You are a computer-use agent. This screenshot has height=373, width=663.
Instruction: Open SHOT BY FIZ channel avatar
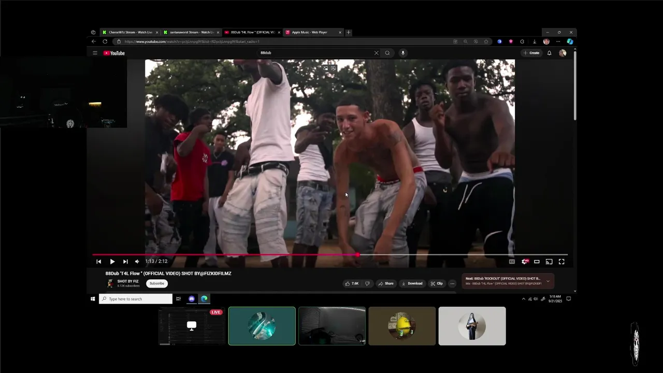(110, 283)
